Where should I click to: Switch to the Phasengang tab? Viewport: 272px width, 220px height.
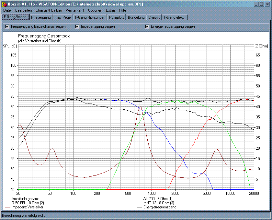click(x=41, y=17)
